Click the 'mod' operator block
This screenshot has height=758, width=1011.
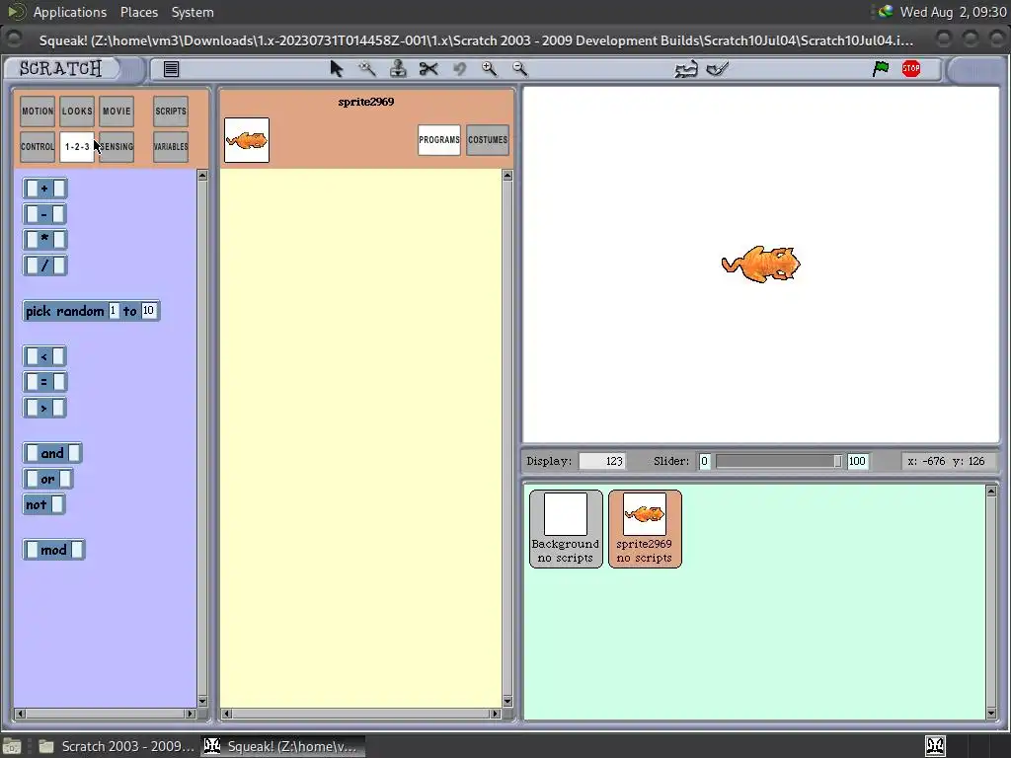click(x=53, y=550)
